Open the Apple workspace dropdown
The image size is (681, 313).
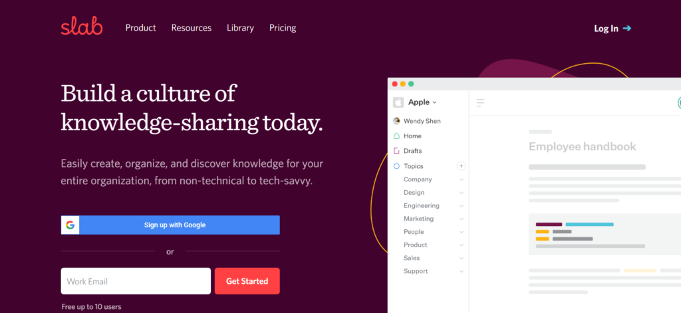point(422,102)
